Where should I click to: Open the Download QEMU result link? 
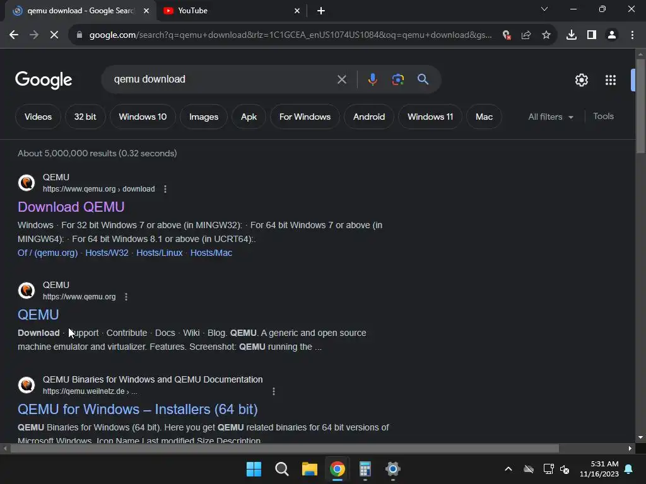[71, 207]
